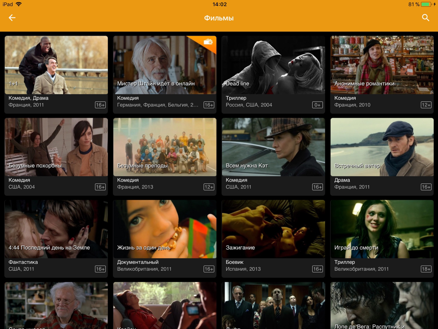Tap the 16+ badge for Зажигание
The height and width of the screenshot is (329, 438).
(318, 269)
